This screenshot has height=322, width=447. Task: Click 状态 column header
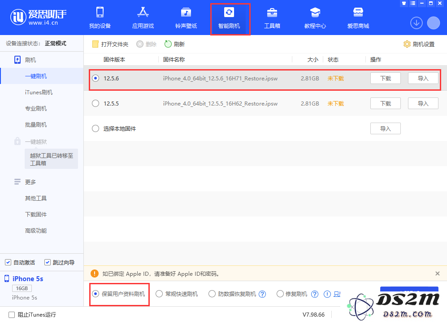333,59
